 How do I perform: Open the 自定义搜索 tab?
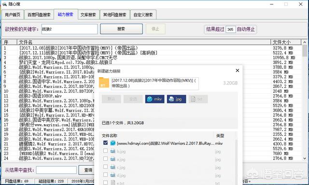tap(143, 14)
